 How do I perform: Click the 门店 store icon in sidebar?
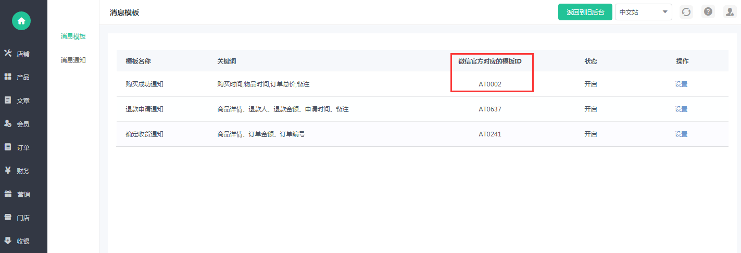[x=8, y=217]
